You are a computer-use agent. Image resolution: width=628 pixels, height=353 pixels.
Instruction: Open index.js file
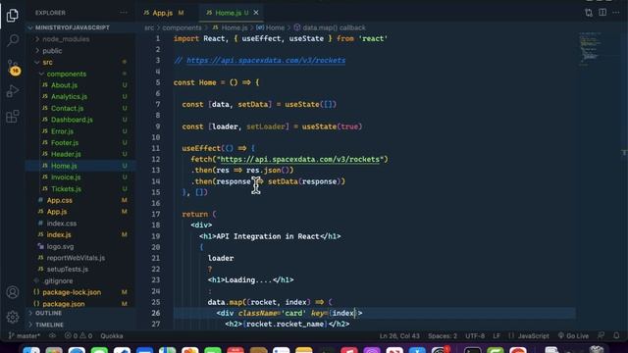click(x=59, y=235)
